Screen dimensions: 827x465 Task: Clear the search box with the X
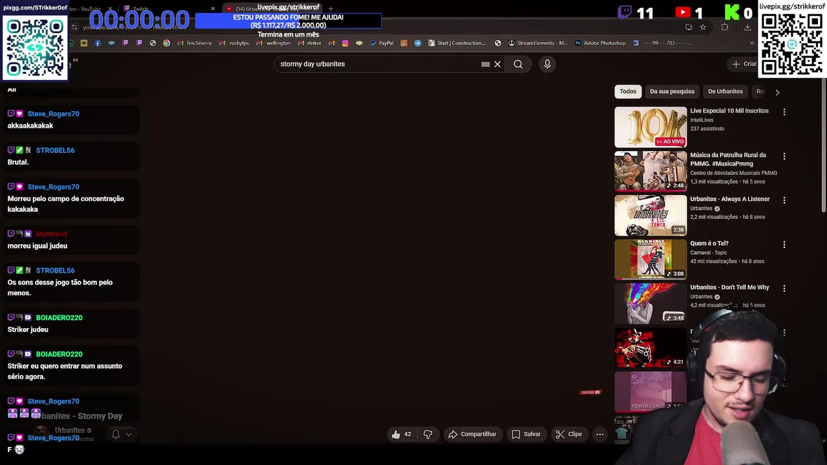[x=497, y=64]
